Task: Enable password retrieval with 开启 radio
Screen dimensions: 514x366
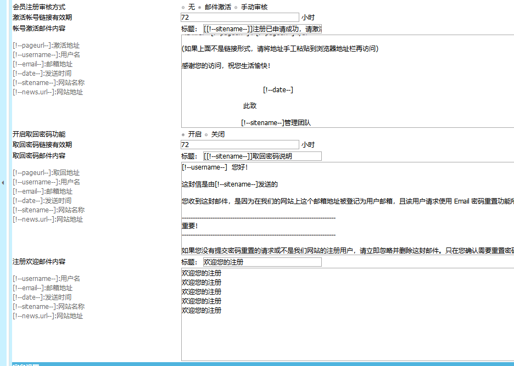Action: click(x=183, y=134)
